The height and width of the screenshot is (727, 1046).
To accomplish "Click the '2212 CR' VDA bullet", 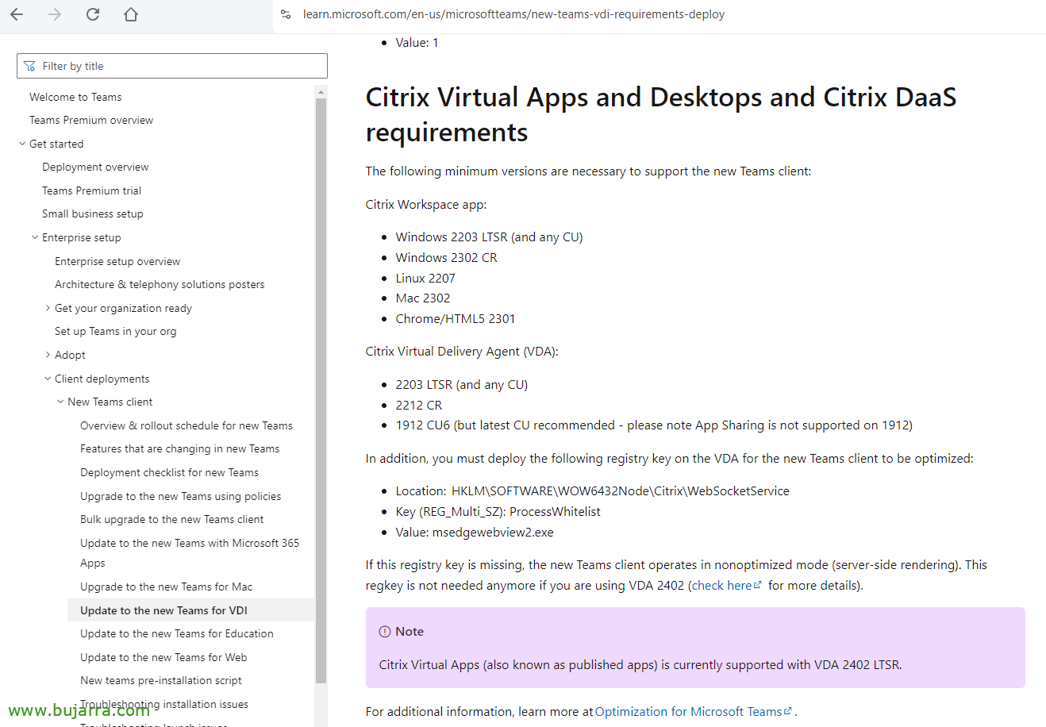I will [x=419, y=405].
